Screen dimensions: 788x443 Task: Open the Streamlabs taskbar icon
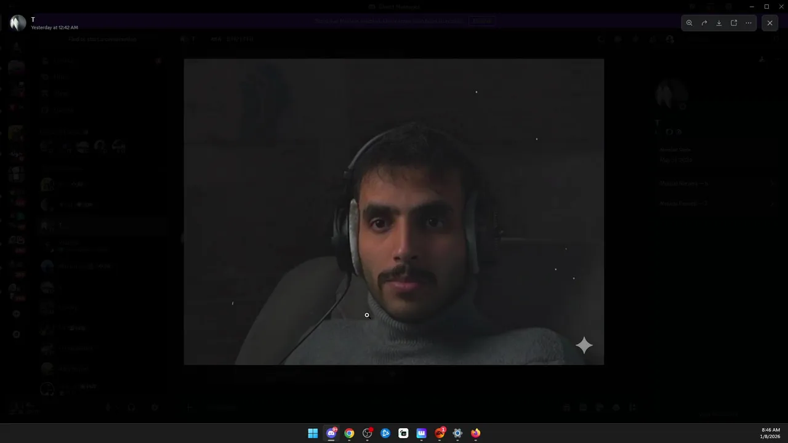coord(403,433)
